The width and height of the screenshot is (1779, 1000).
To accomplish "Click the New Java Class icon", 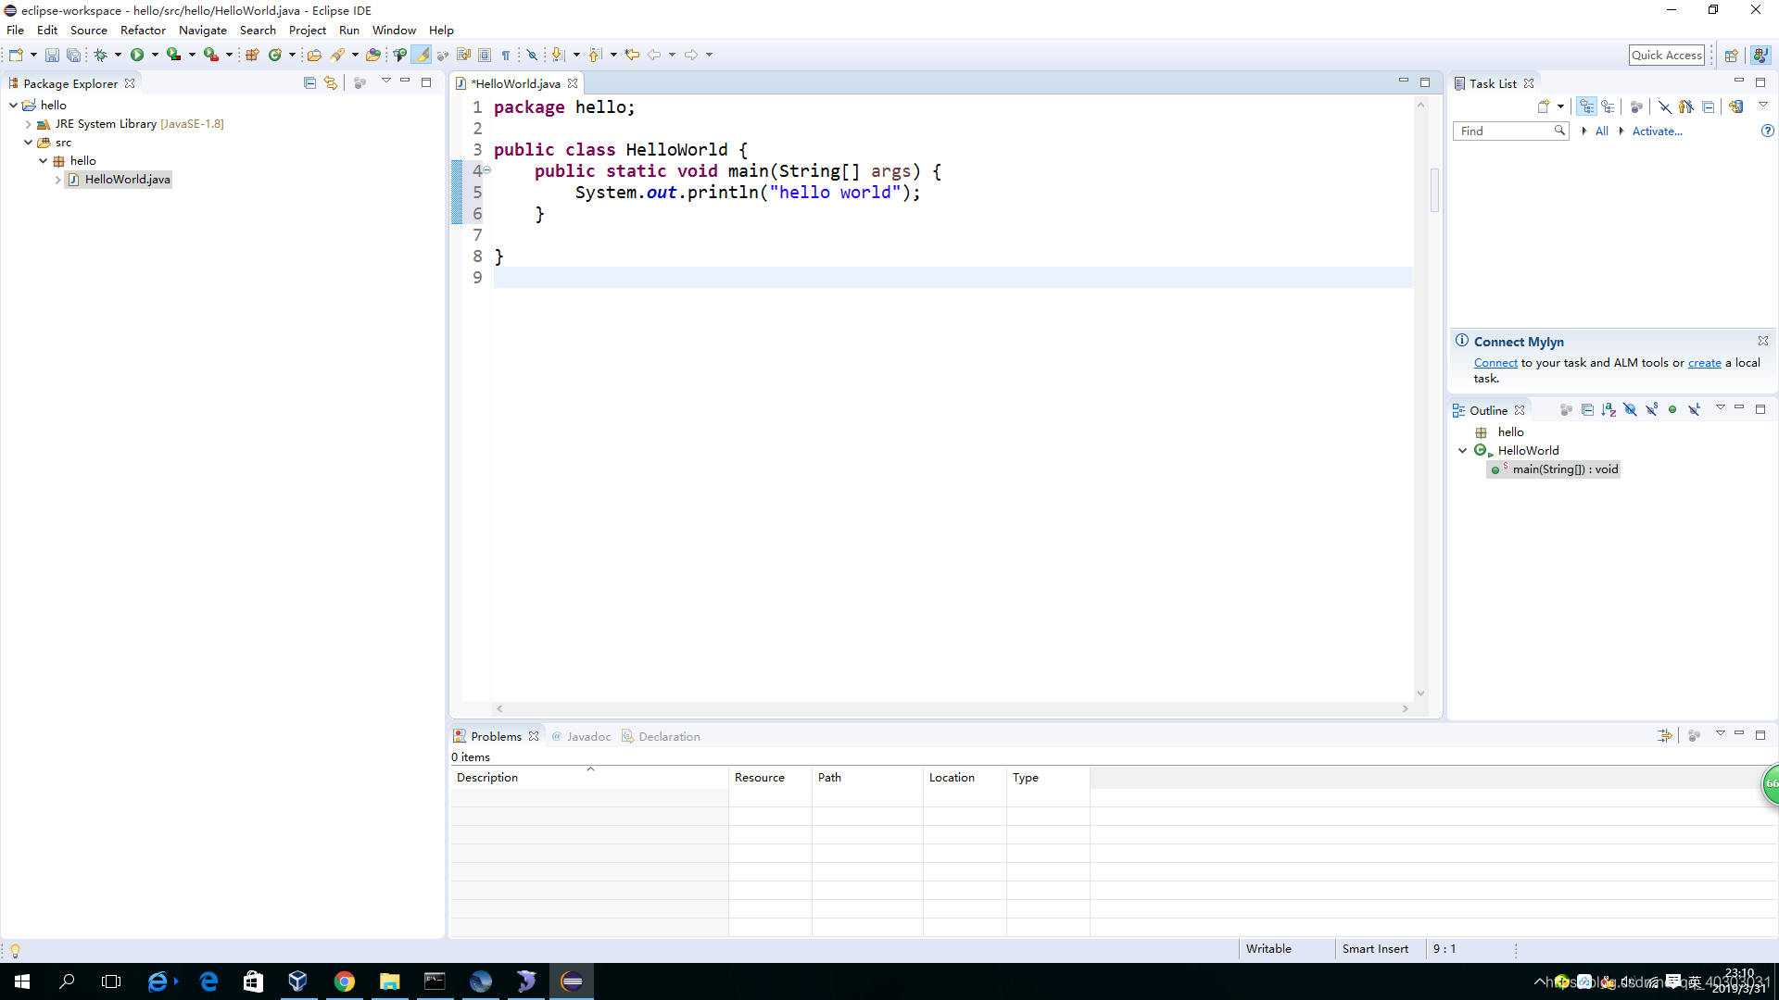I will pyautogui.click(x=274, y=56).
